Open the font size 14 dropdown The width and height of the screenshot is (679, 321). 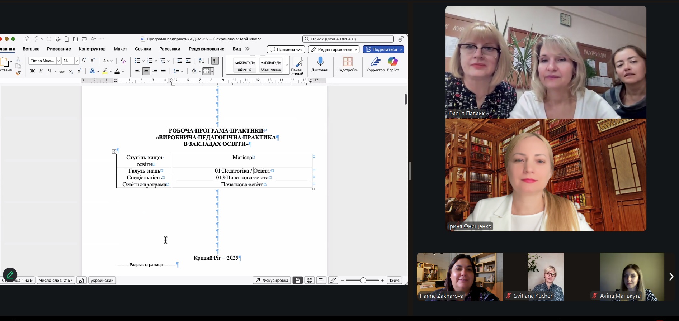click(x=76, y=61)
